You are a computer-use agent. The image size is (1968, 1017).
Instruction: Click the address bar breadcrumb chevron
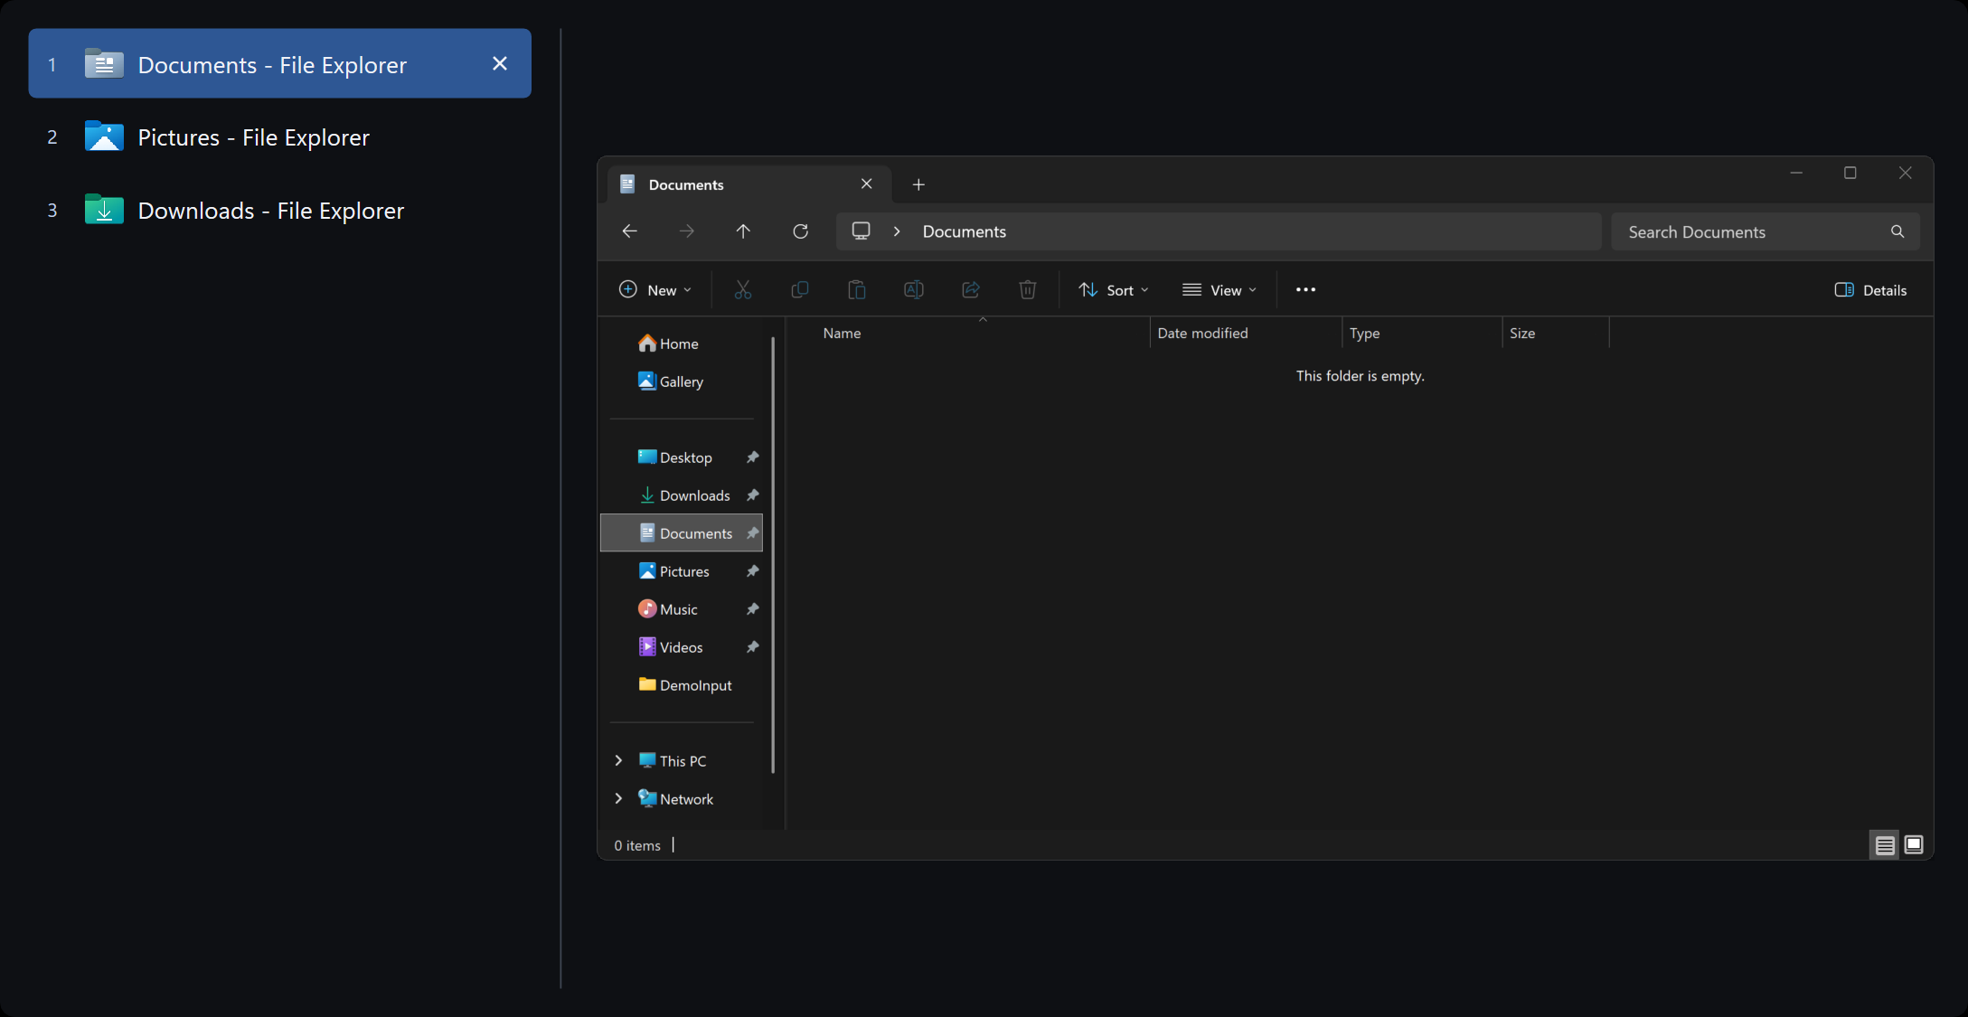coord(897,231)
